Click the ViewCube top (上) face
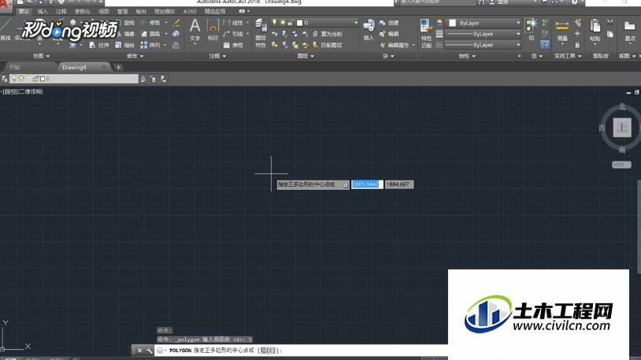The image size is (641, 360). click(x=622, y=128)
